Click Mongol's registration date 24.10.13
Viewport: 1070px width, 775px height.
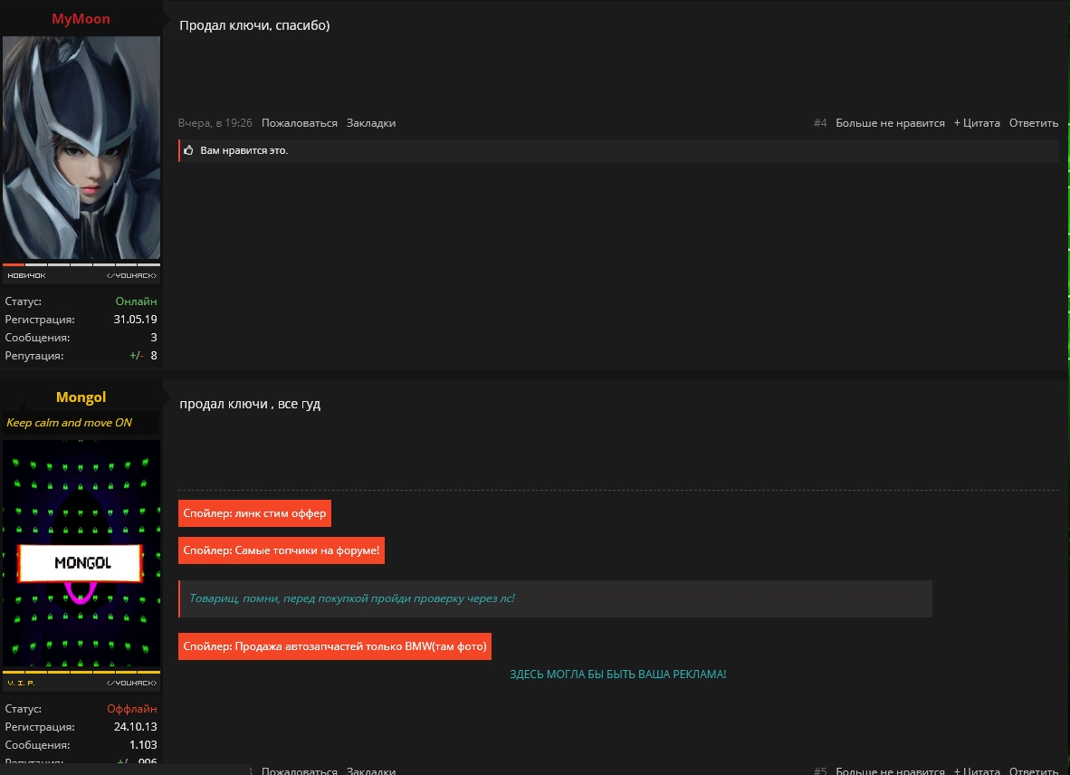coord(135,726)
